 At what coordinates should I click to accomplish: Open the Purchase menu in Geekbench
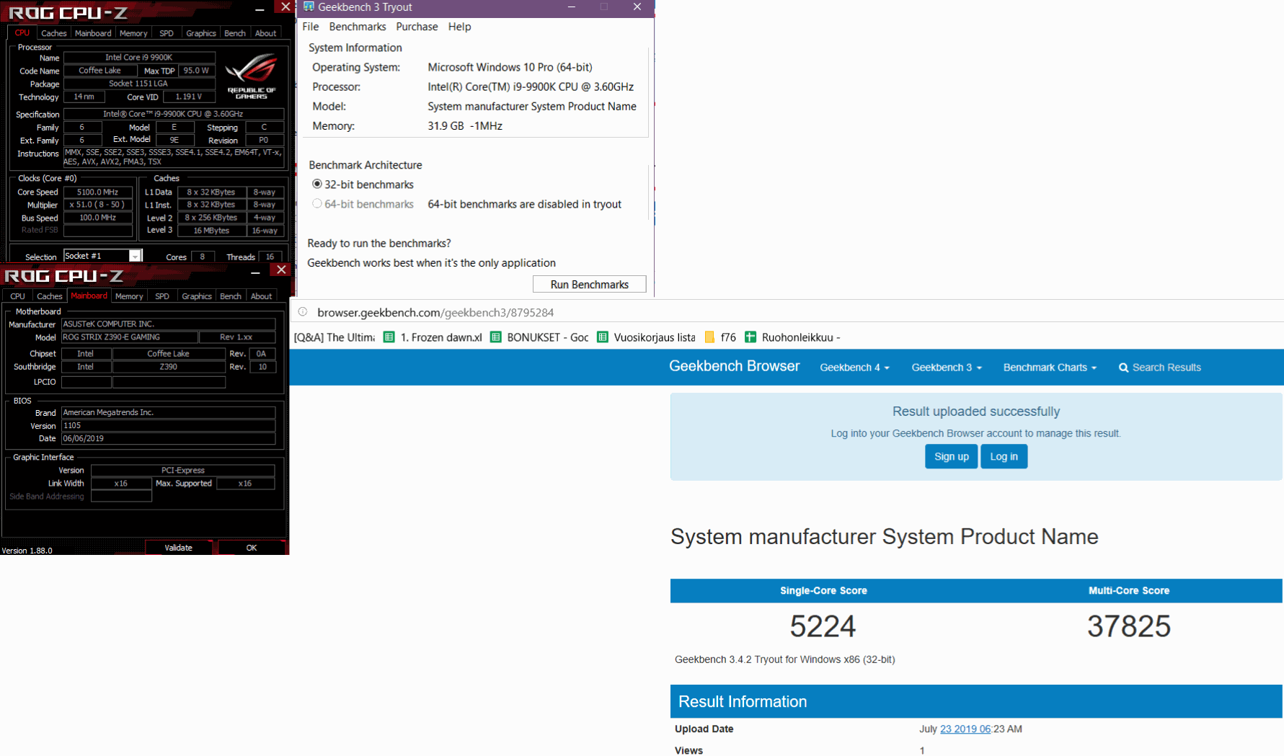417,27
